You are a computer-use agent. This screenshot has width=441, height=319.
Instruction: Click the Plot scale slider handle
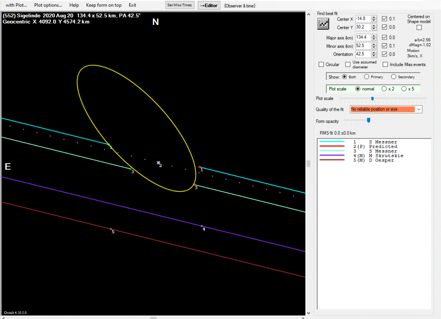click(x=372, y=98)
